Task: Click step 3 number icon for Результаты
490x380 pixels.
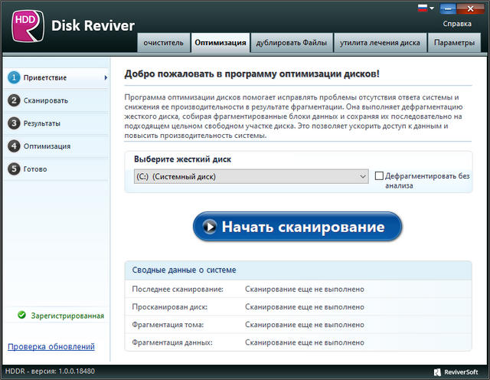Action: click(x=13, y=123)
